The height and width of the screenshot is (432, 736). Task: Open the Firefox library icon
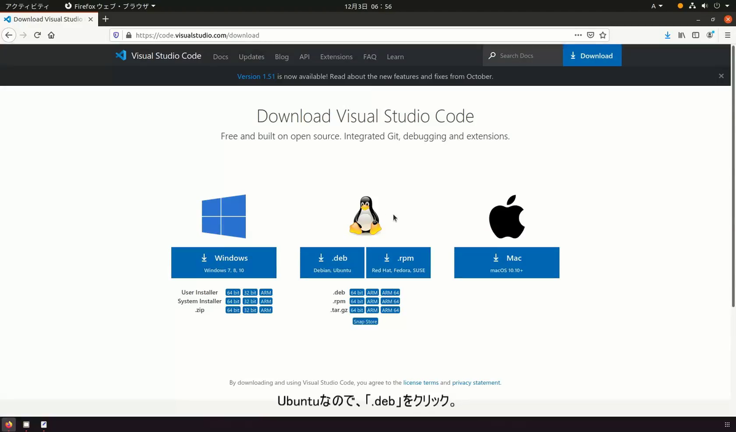point(681,35)
